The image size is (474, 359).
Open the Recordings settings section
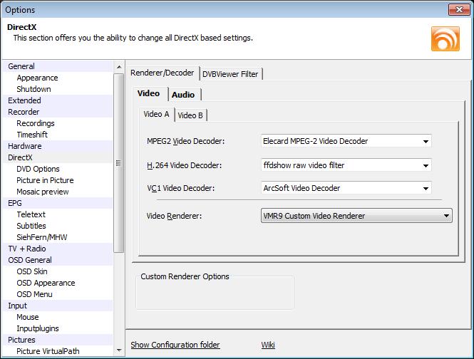coord(36,123)
